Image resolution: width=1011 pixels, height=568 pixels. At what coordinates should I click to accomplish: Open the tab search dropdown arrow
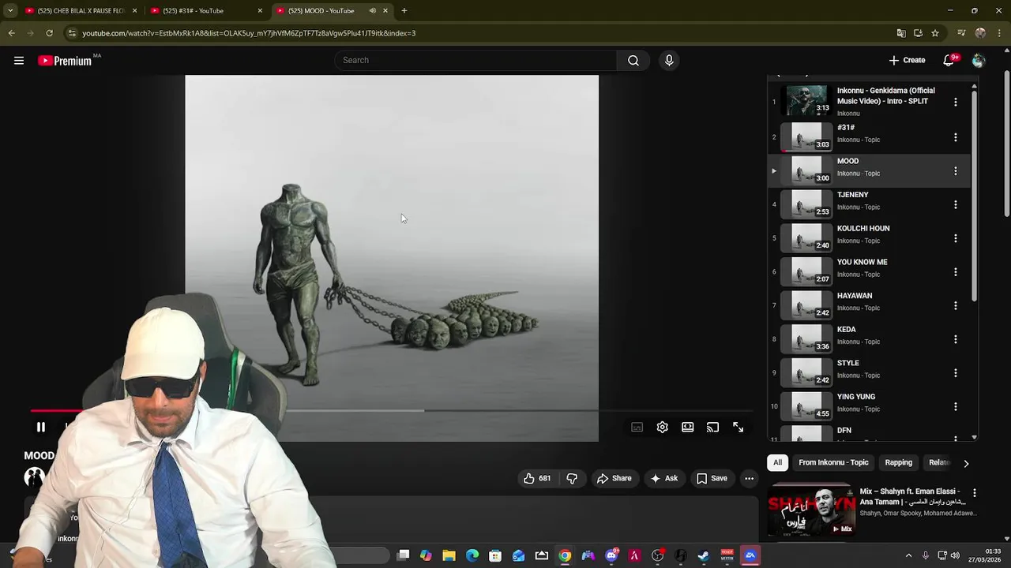coord(9,11)
